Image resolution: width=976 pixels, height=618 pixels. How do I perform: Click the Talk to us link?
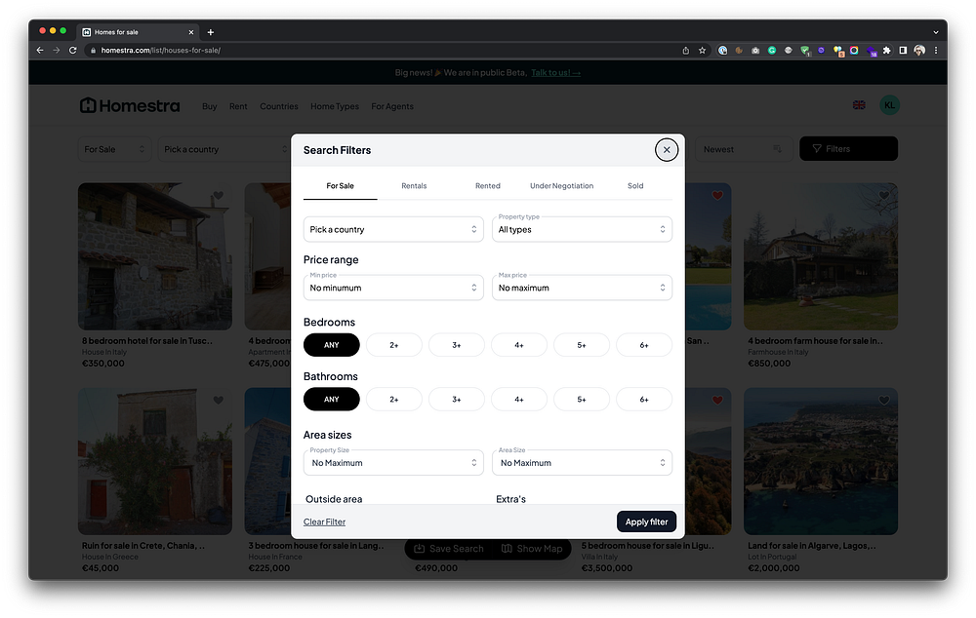pyautogui.click(x=555, y=73)
